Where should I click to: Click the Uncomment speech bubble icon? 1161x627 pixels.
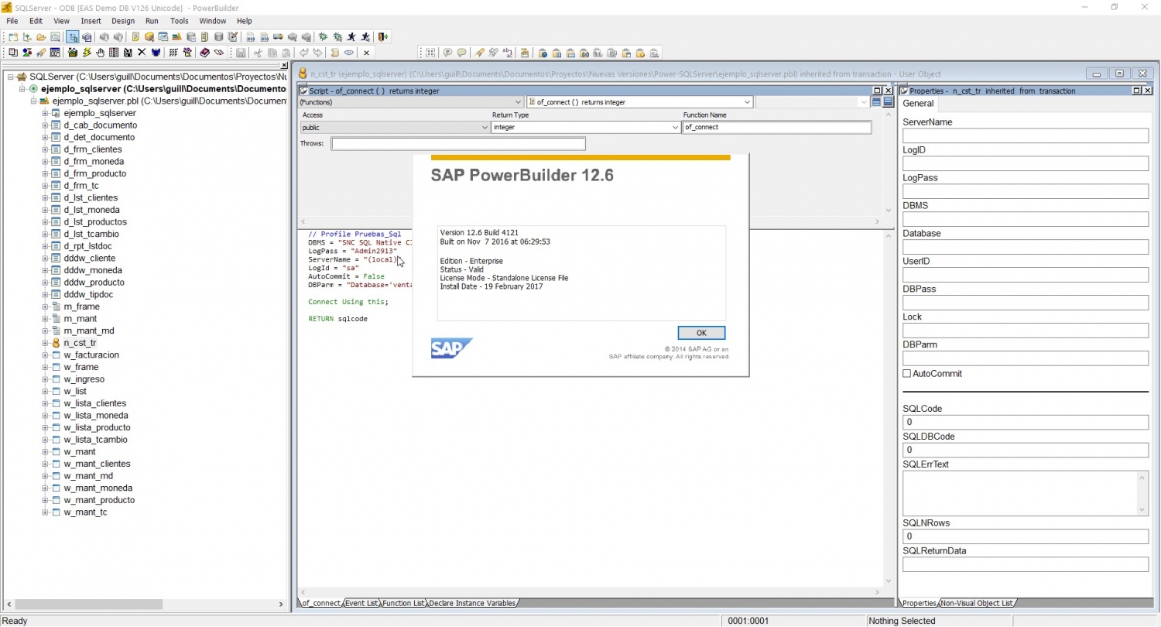tap(461, 53)
